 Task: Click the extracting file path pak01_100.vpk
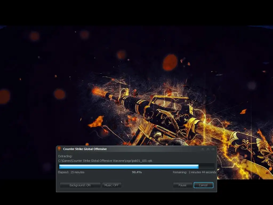click(105, 161)
